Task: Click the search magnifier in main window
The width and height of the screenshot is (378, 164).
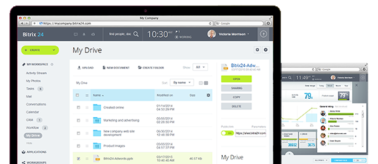Action: (136, 34)
